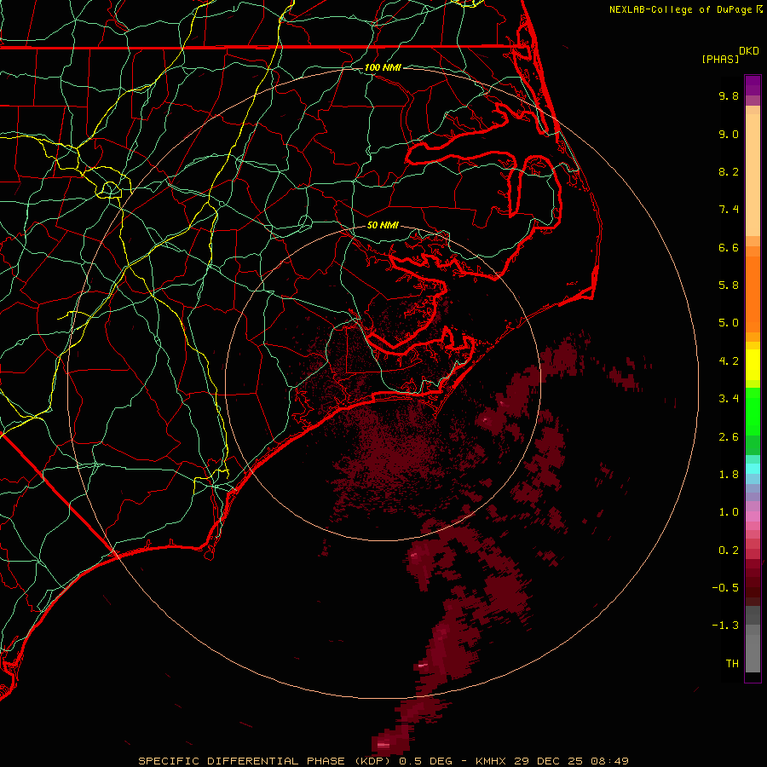The height and width of the screenshot is (767, 767).
Task: Click the 4.2 scale label
Action: 729,361
